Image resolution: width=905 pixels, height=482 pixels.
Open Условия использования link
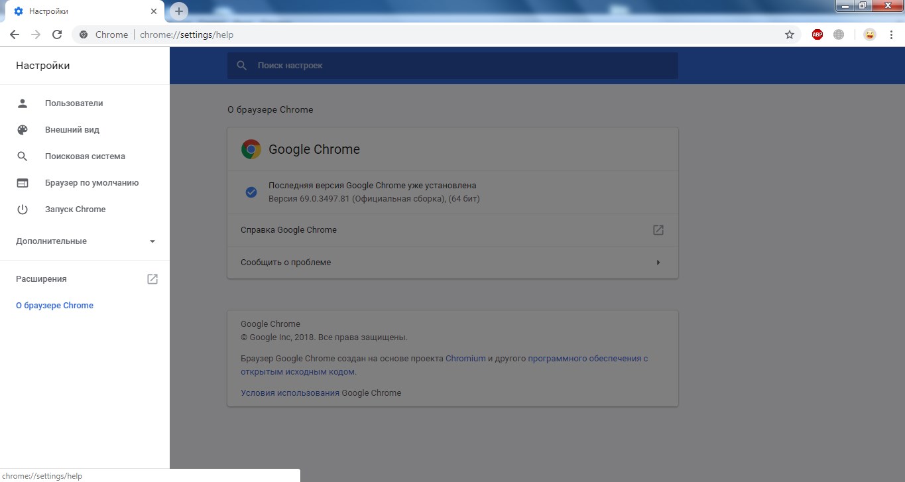click(x=290, y=393)
